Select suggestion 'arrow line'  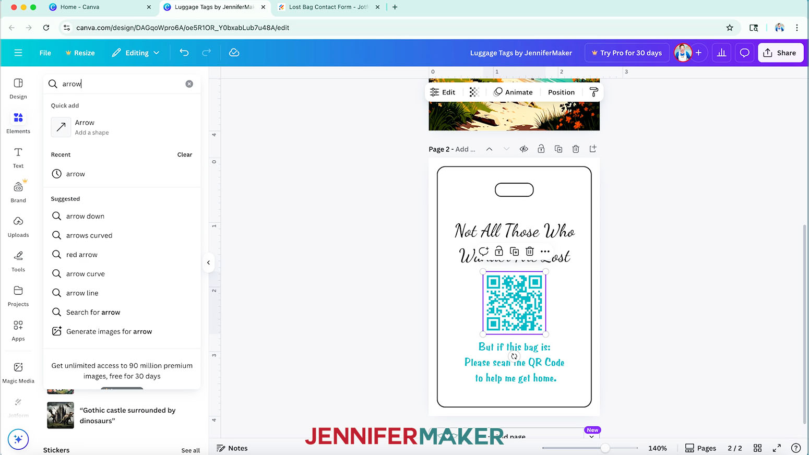coord(122,293)
